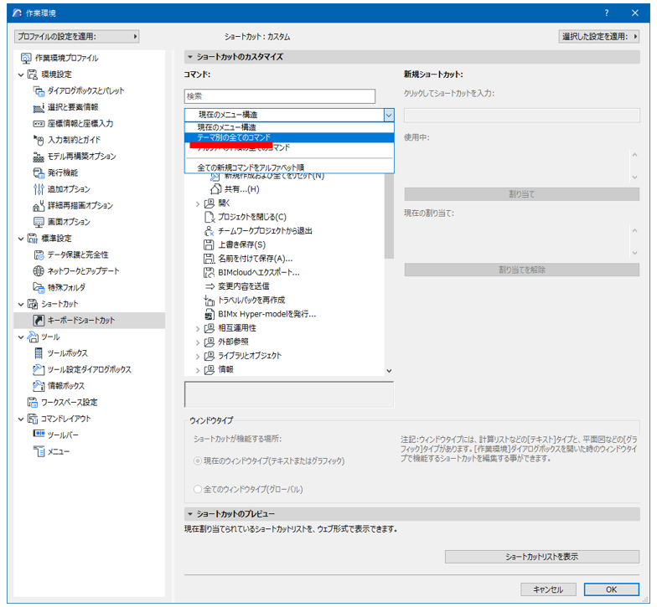Image resolution: width=657 pixels, height=607 pixels.
Task: Collapse ショートカットのカスタマイズ section header
Action: pyautogui.click(x=412, y=57)
